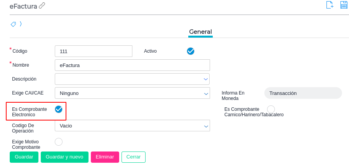Viewport: 349px width, 167px height.
Task: Click the tag icon
Action: 13,24
